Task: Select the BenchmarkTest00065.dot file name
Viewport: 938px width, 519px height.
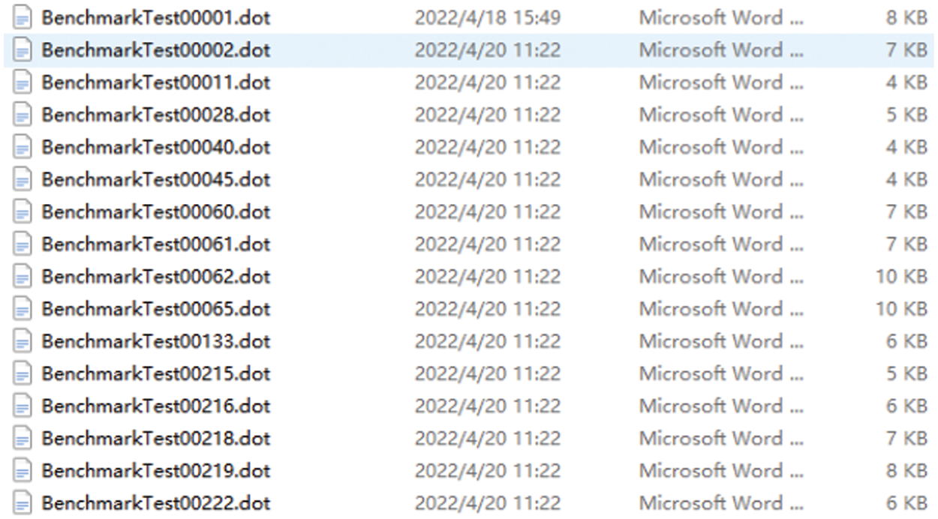Action: 155,309
